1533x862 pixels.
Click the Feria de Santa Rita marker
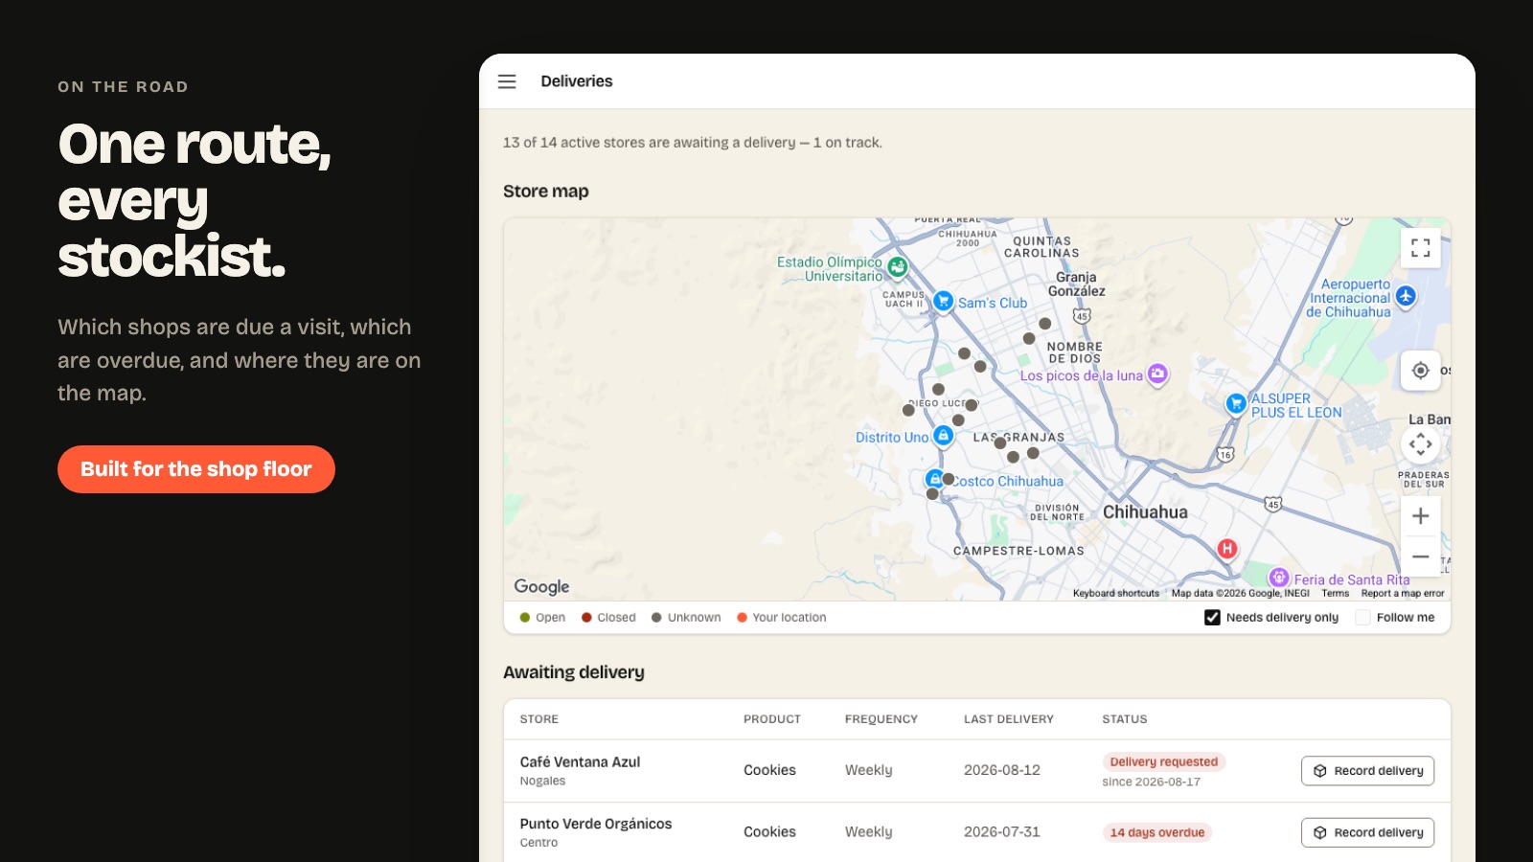click(x=1278, y=578)
